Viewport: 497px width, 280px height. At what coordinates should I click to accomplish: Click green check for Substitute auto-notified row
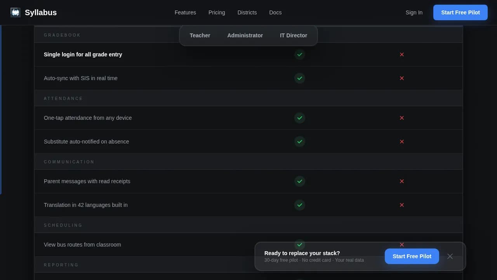click(x=300, y=142)
